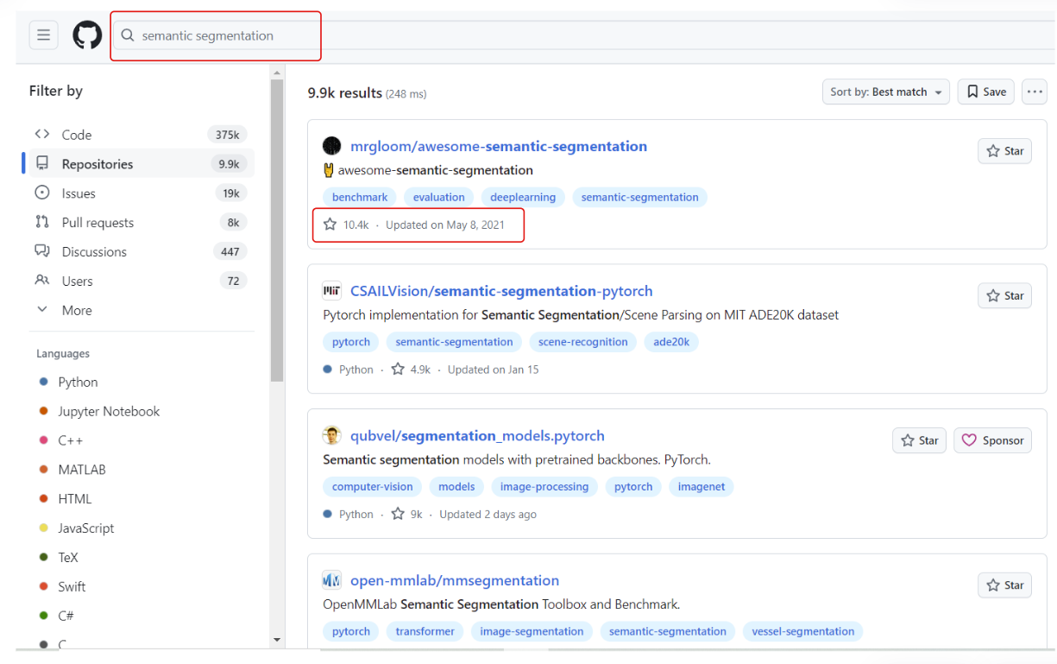Click the sidebar scroll down arrow
The width and height of the screenshot is (1057, 664).
click(277, 641)
